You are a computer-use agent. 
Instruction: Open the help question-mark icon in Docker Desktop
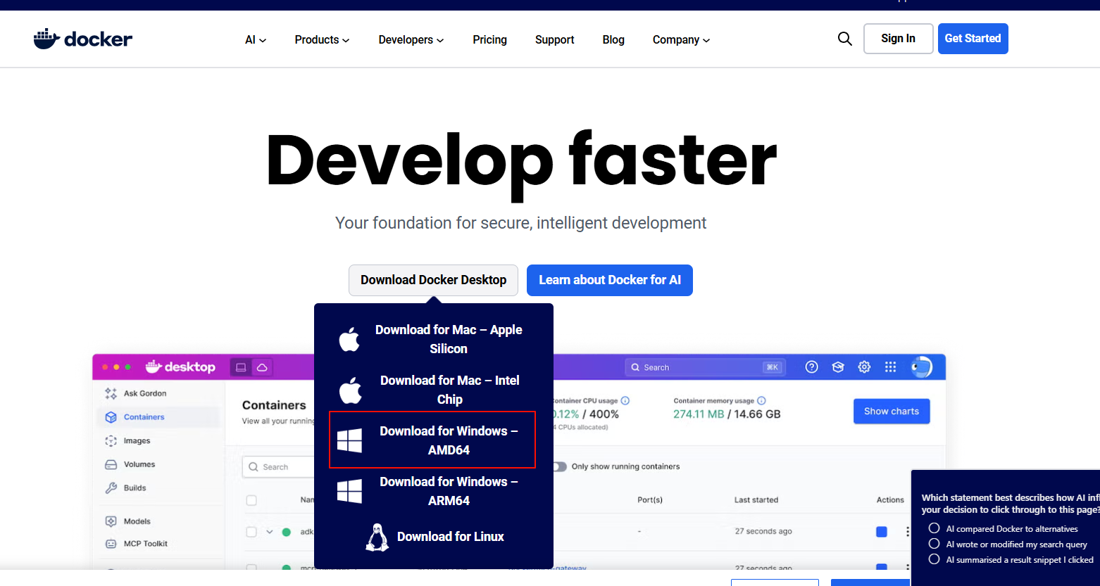click(x=812, y=367)
